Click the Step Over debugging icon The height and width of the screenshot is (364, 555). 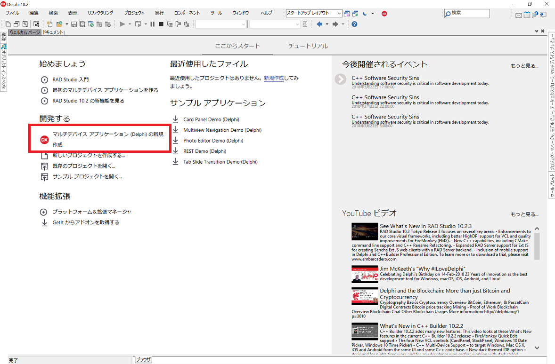coord(178,24)
